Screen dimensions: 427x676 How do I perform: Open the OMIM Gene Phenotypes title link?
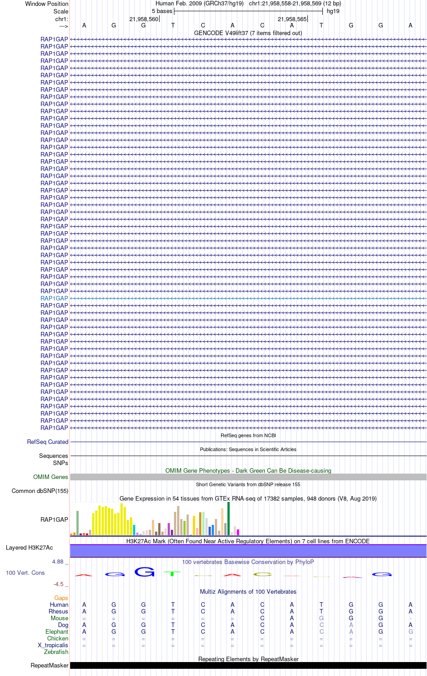[x=248, y=470]
